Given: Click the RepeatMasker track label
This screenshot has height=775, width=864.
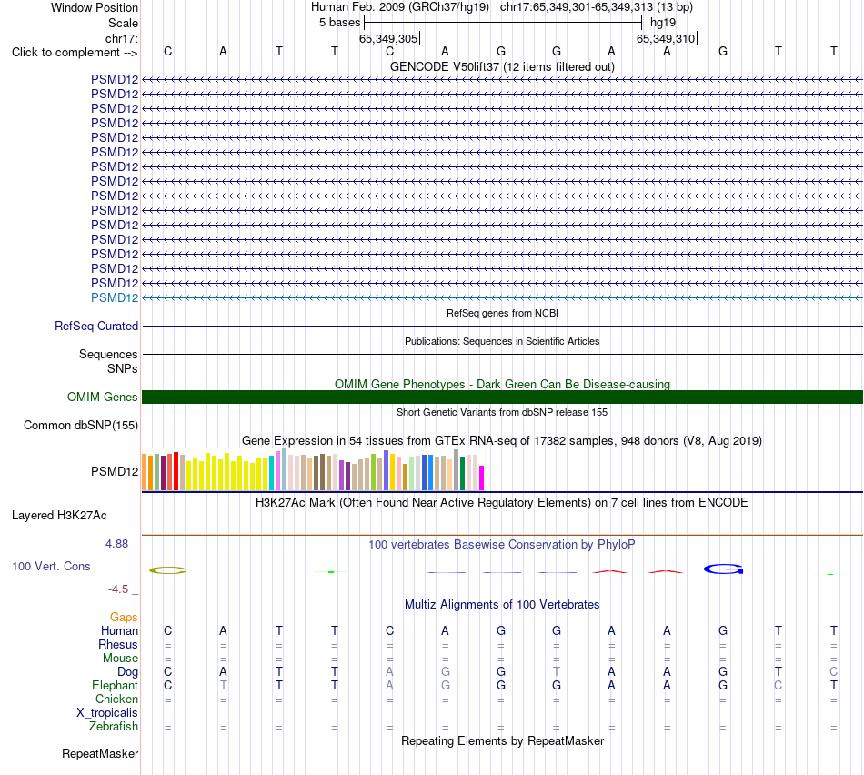Looking at the screenshot, I should [x=100, y=753].
